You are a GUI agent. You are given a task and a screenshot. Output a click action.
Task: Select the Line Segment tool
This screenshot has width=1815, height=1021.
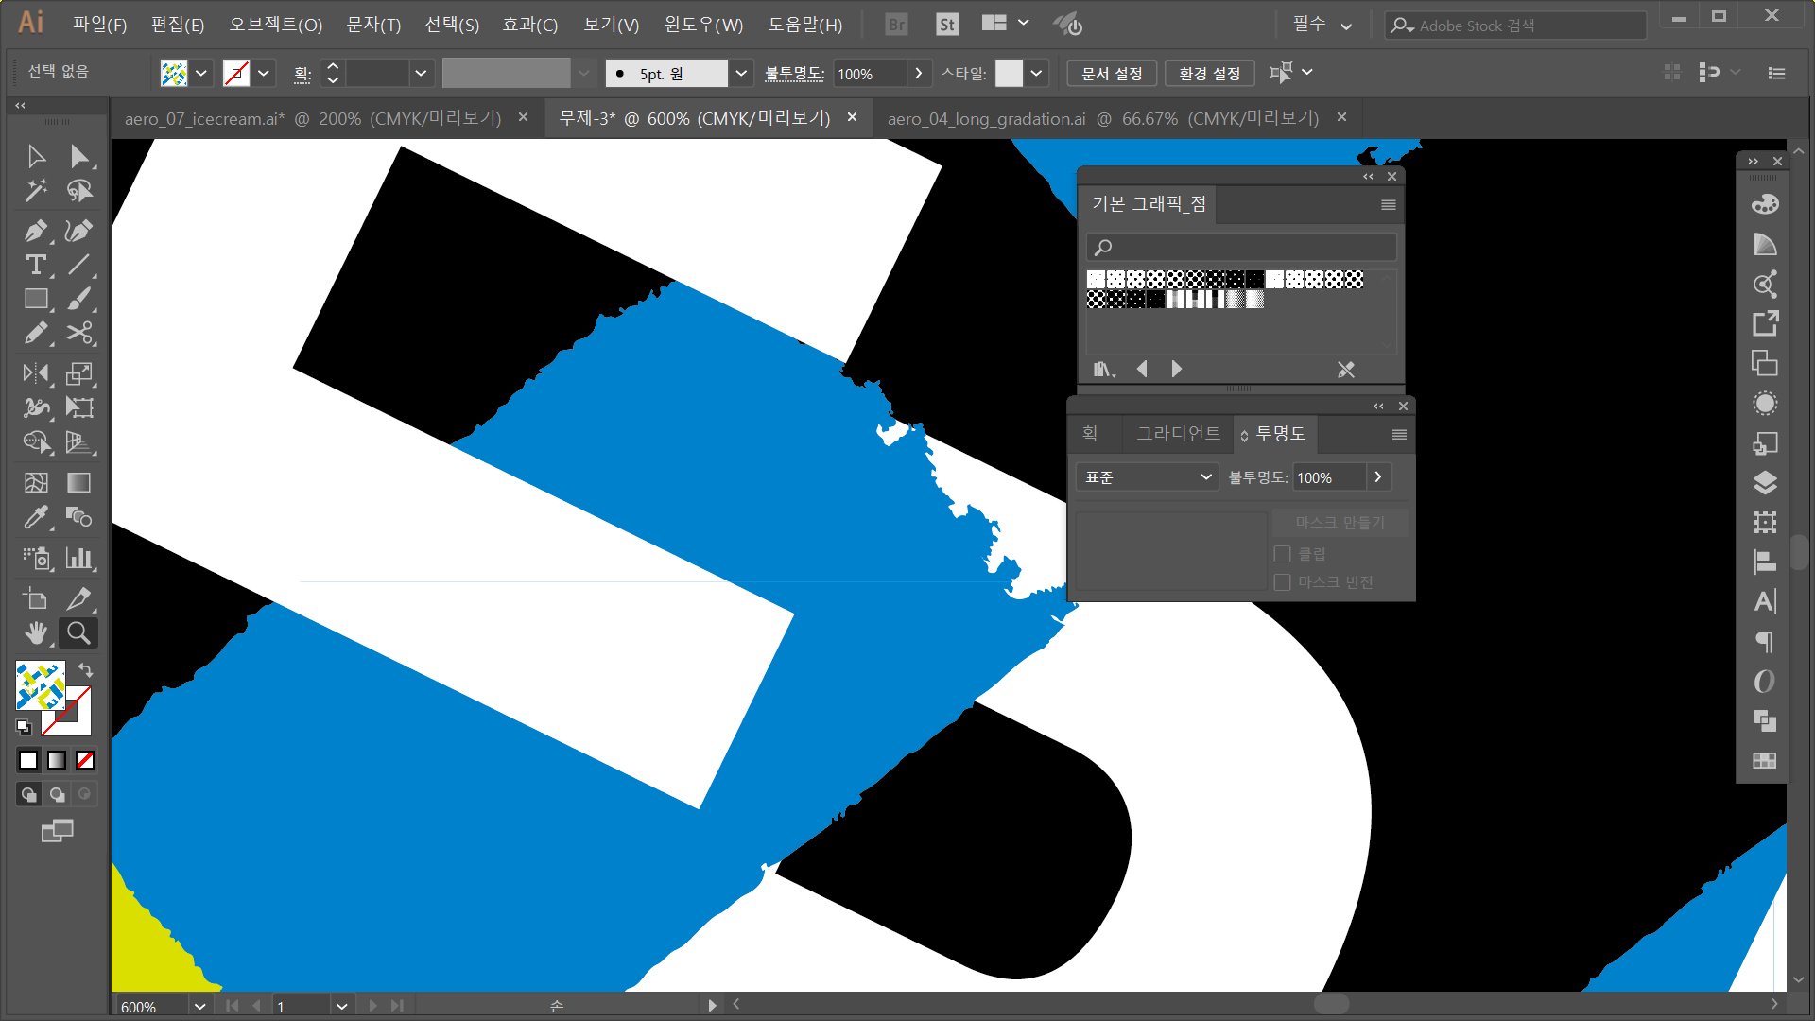[79, 265]
